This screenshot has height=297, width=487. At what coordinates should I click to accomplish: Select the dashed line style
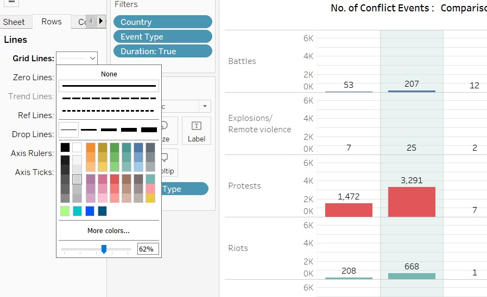(109, 98)
